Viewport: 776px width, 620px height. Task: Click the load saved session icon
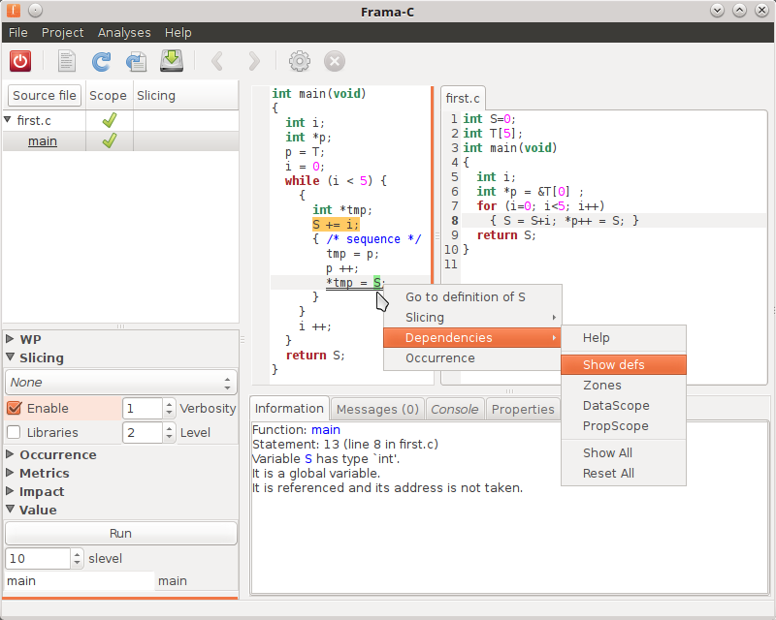tap(136, 61)
